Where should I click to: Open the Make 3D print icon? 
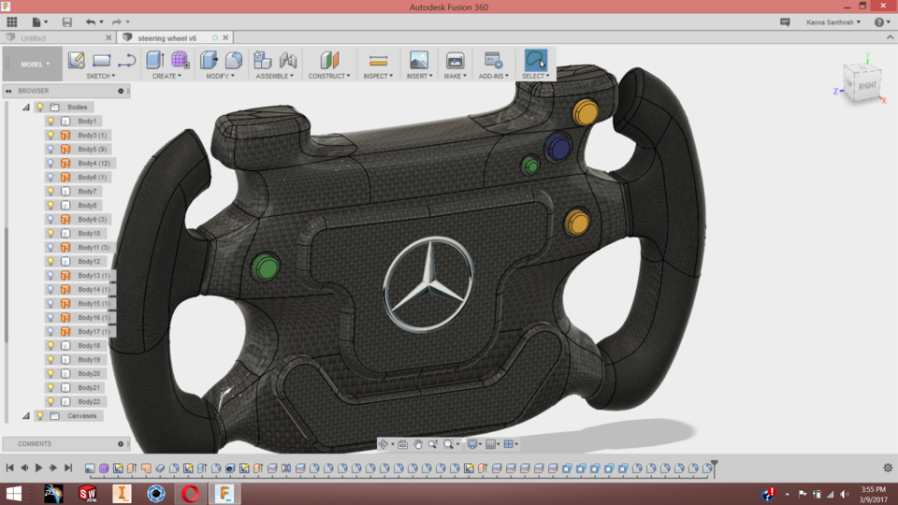[456, 60]
